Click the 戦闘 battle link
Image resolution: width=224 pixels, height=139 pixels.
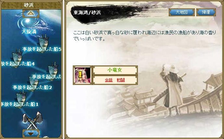121,80
